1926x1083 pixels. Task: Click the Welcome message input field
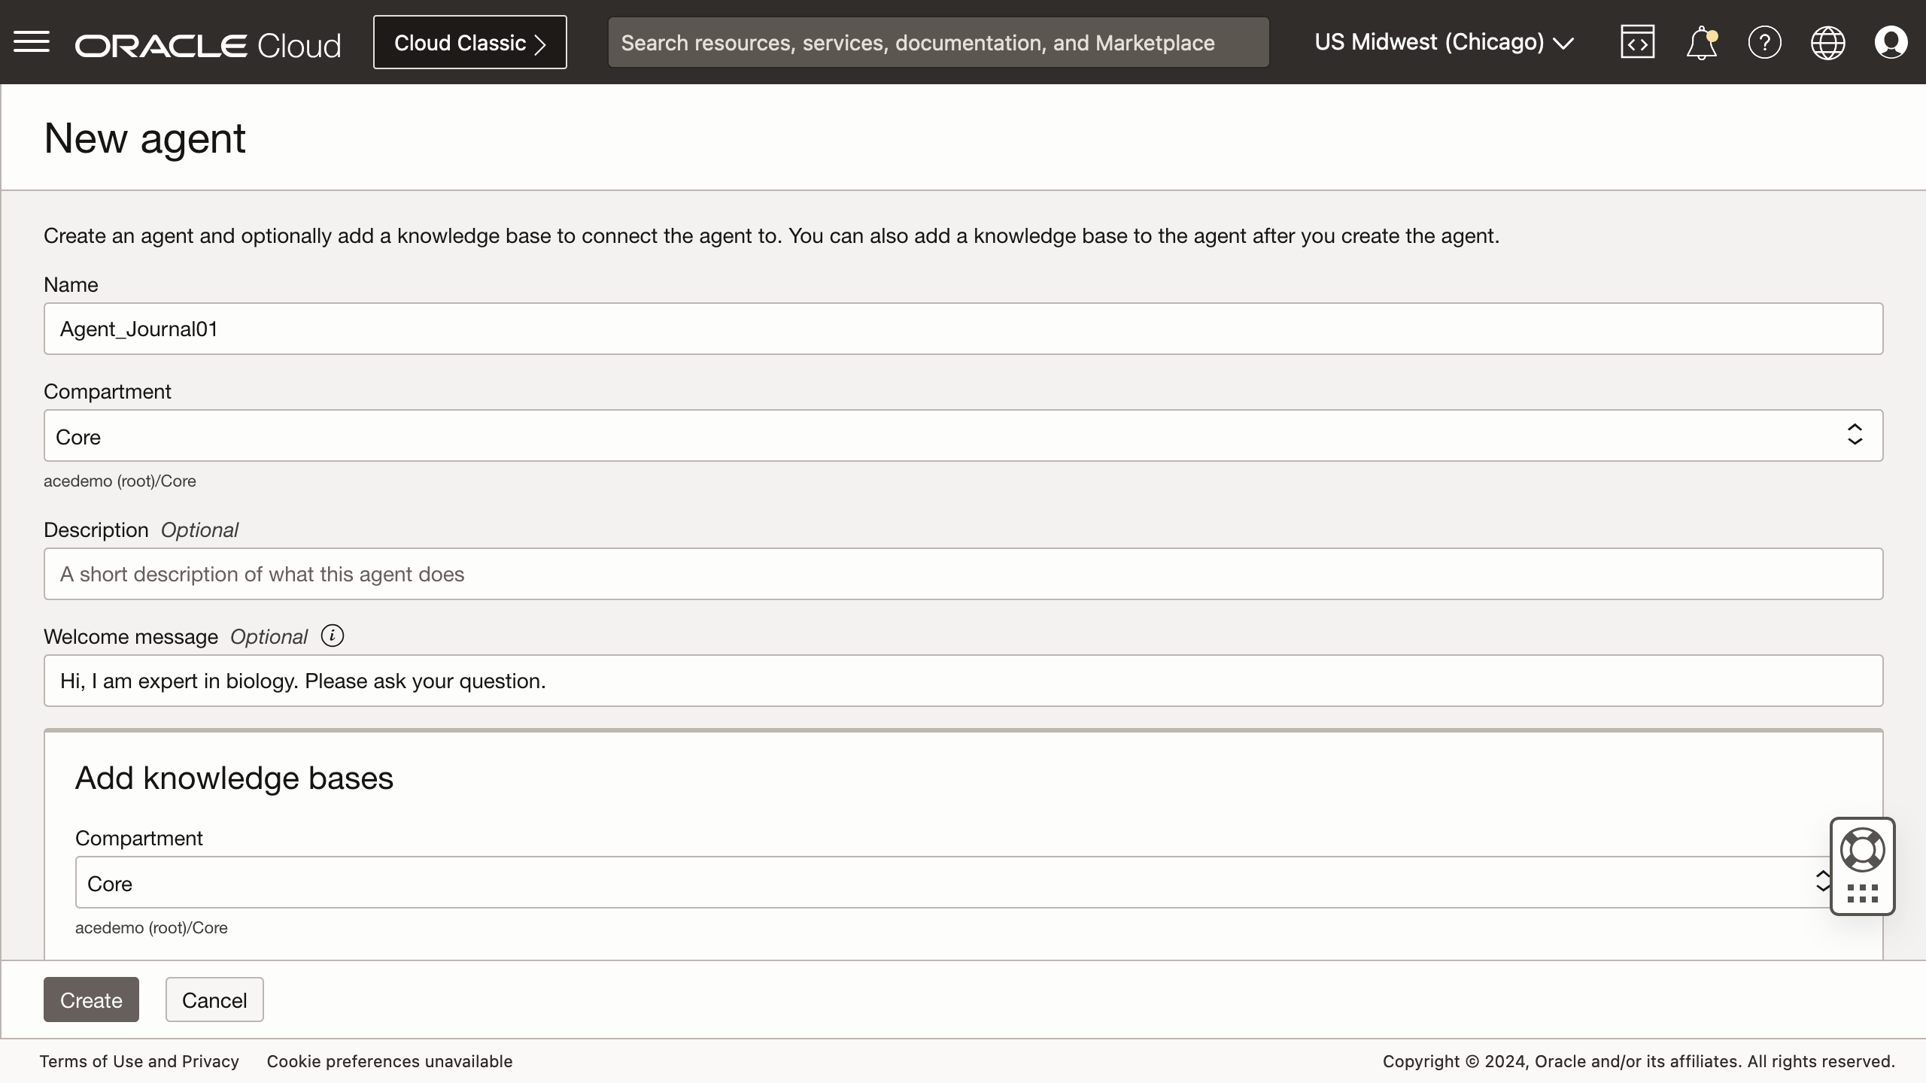pos(963,681)
